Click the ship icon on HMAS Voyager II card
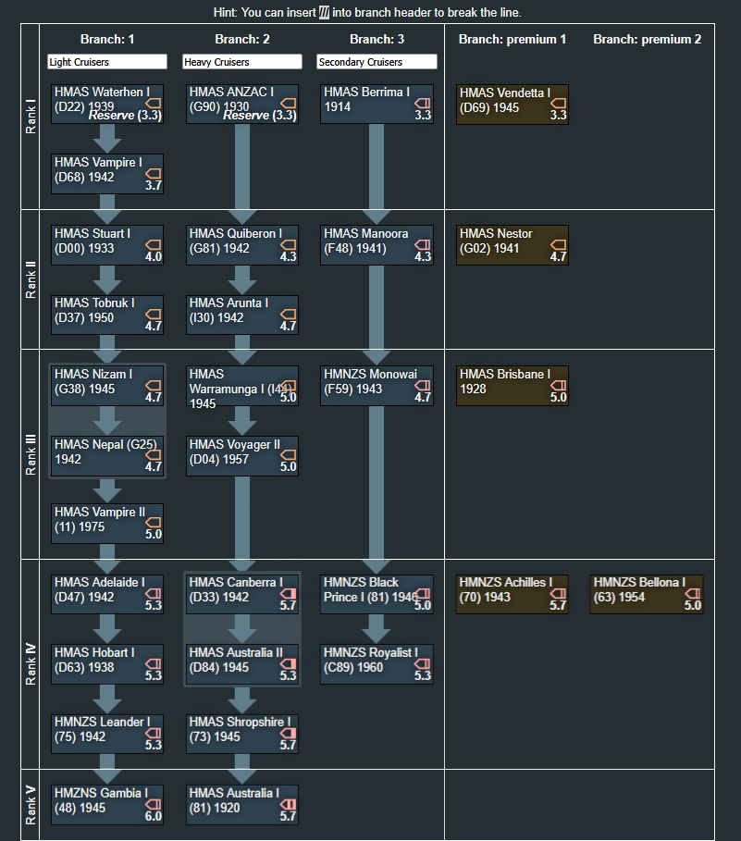This screenshot has width=741, height=841. coord(288,454)
